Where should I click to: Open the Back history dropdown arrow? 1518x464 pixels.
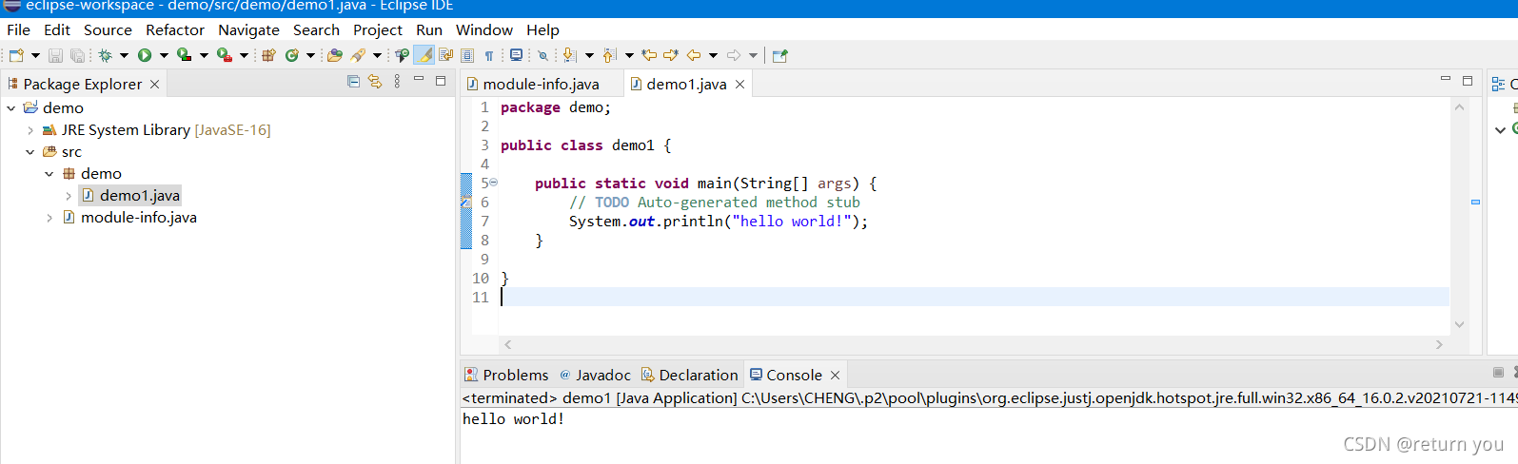click(713, 55)
